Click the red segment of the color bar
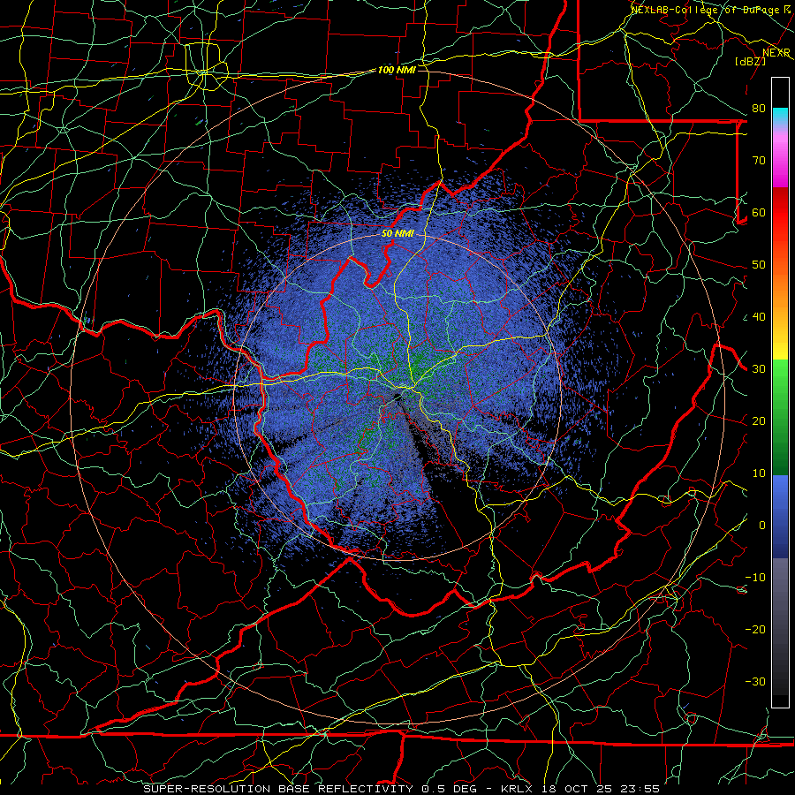The width and height of the screenshot is (795, 795). pyautogui.click(x=780, y=213)
